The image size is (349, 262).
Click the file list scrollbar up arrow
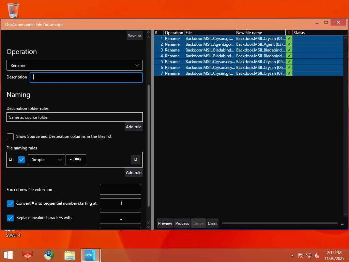(346, 38)
